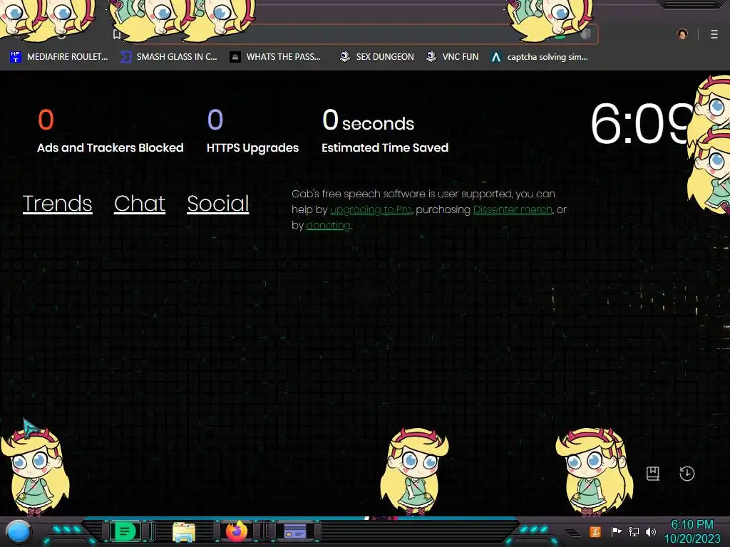Open the Start orb on taskbar

19,531
